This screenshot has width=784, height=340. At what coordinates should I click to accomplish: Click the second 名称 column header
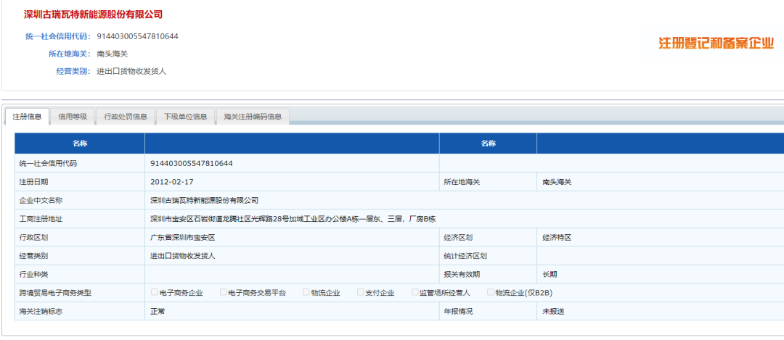488,144
